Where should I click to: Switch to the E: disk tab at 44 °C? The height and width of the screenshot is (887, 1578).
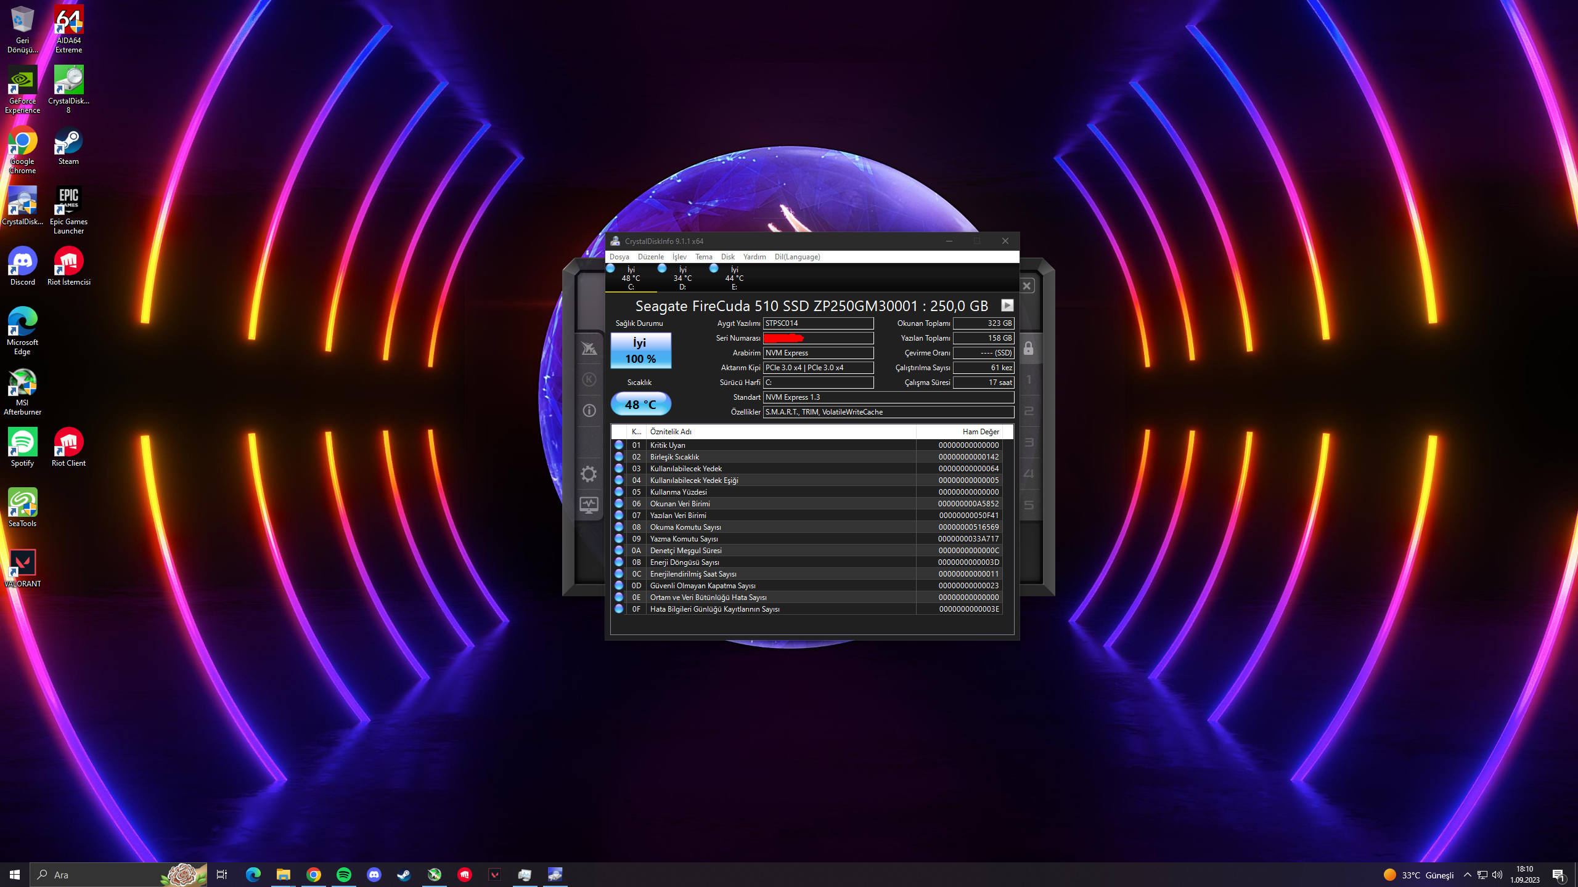point(734,278)
